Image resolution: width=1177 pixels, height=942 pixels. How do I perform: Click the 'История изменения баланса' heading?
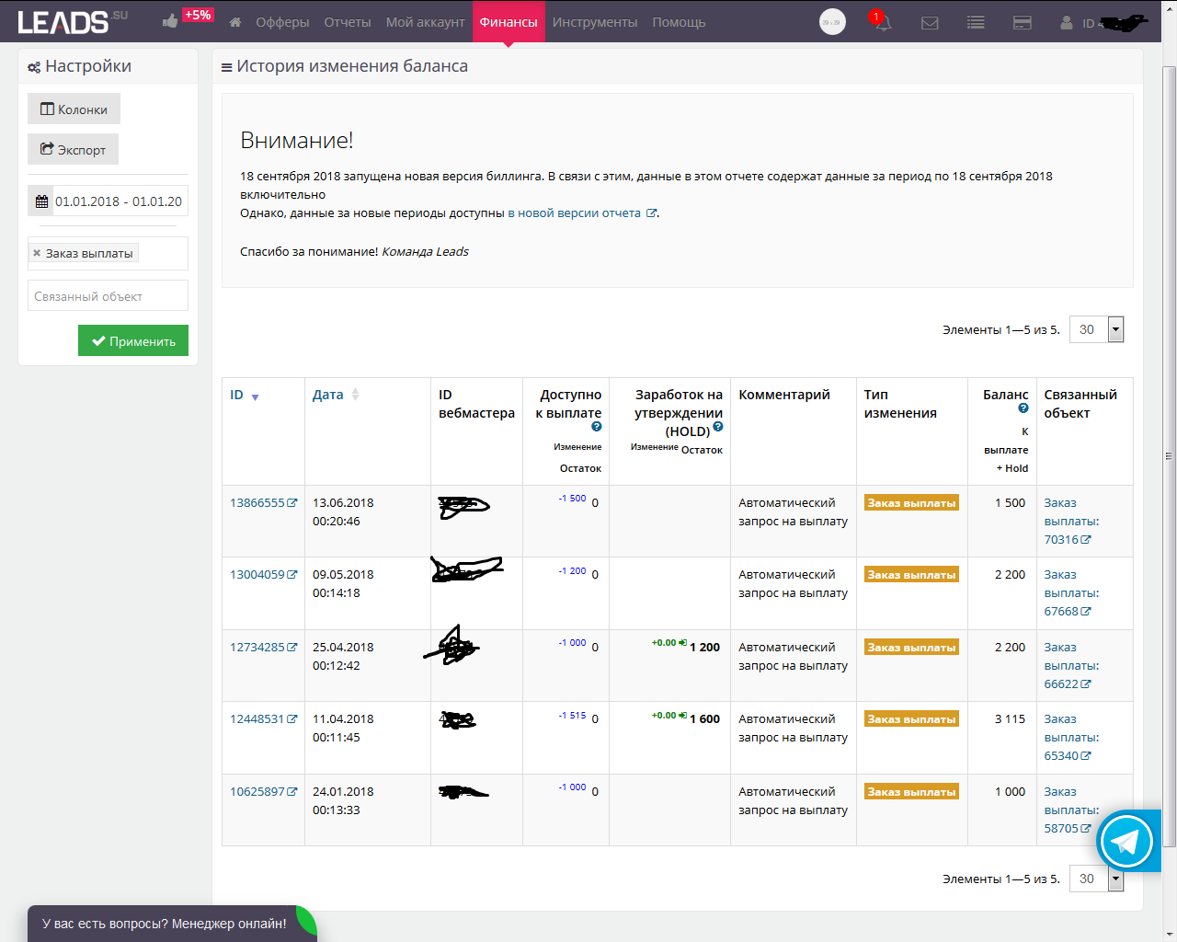352,66
